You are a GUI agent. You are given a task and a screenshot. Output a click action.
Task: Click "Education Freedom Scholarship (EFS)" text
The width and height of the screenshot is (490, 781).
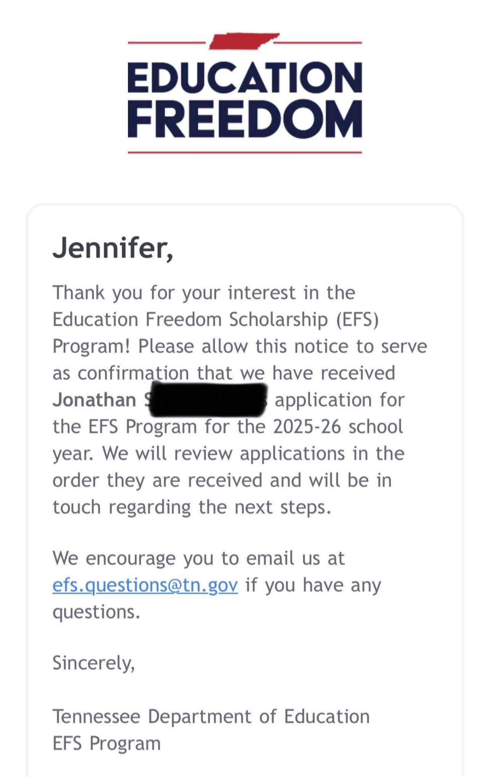(x=216, y=320)
